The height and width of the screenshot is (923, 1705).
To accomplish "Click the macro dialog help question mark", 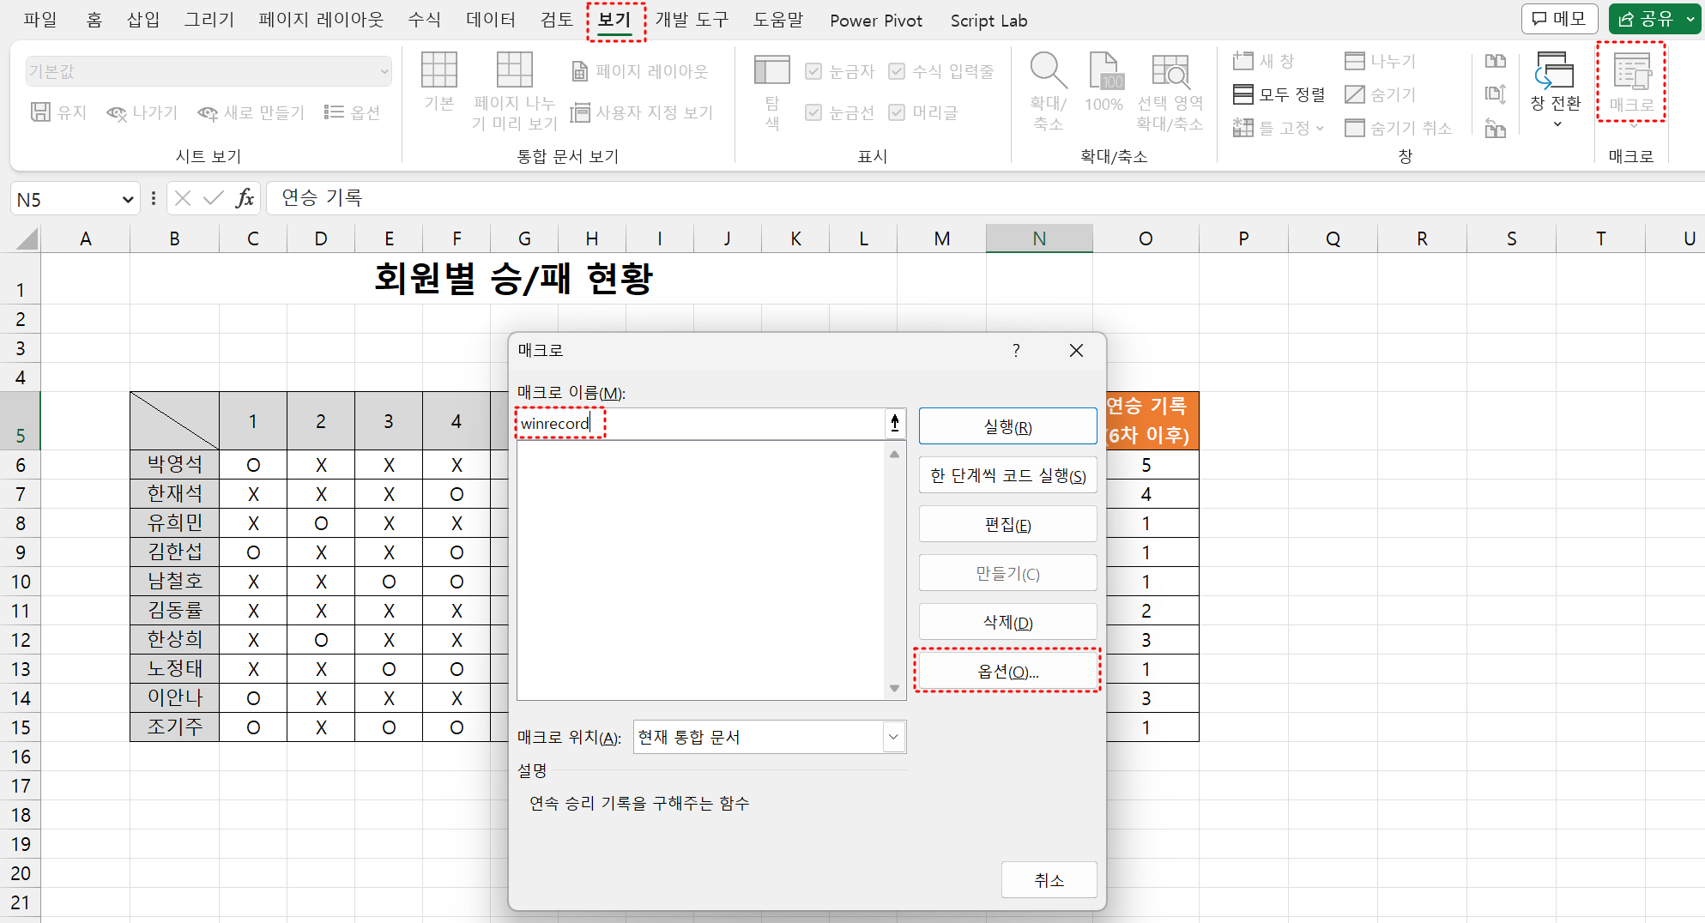I will [x=1016, y=350].
